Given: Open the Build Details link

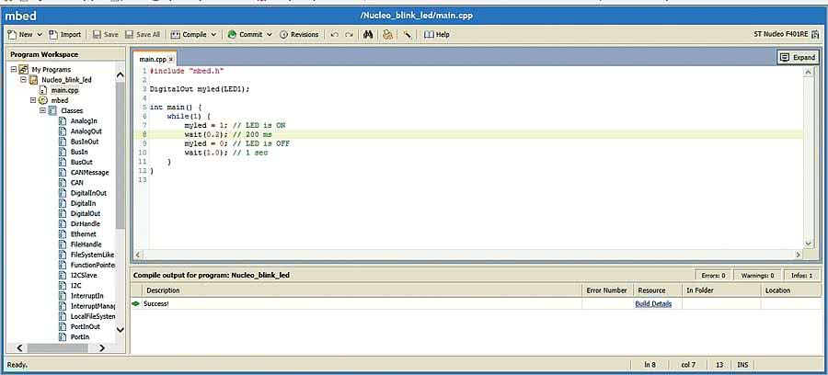Looking at the screenshot, I should pos(653,303).
